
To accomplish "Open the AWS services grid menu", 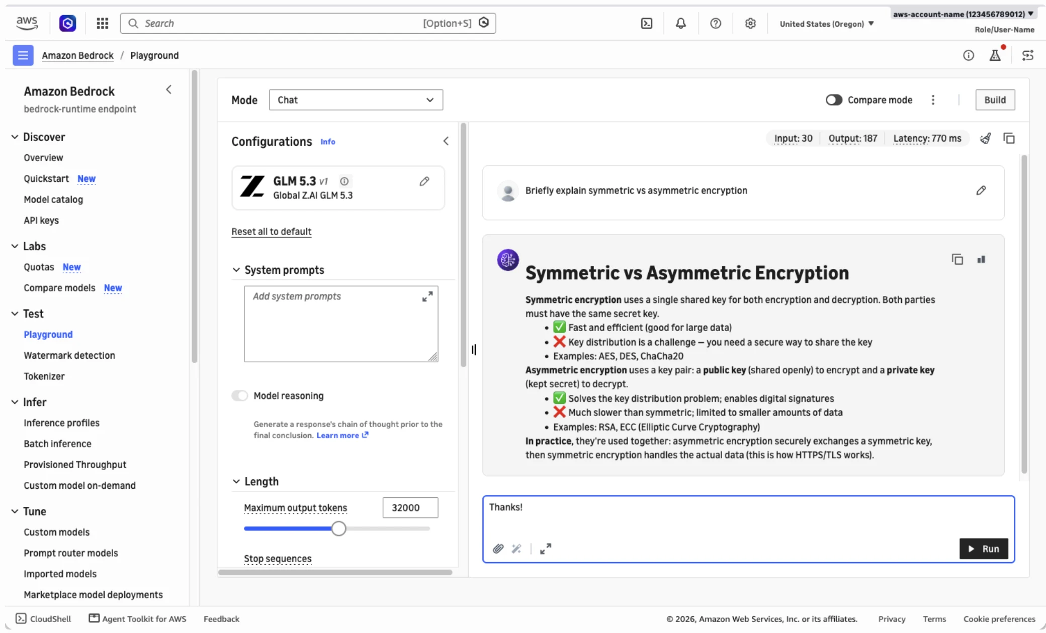I will tap(103, 23).
